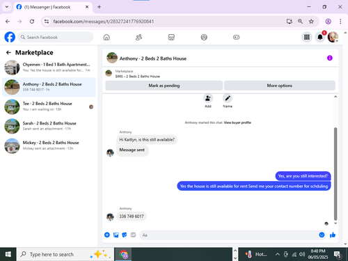Click the browser address bar URL
This screenshot has width=348, height=261.
pos(104,22)
